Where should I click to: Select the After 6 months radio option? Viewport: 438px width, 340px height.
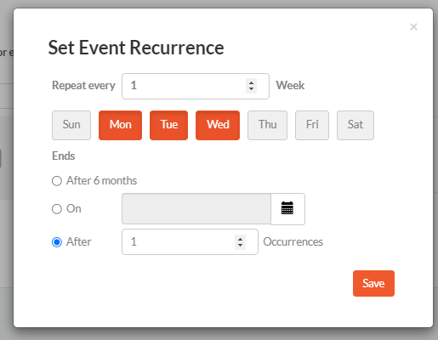(57, 181)
